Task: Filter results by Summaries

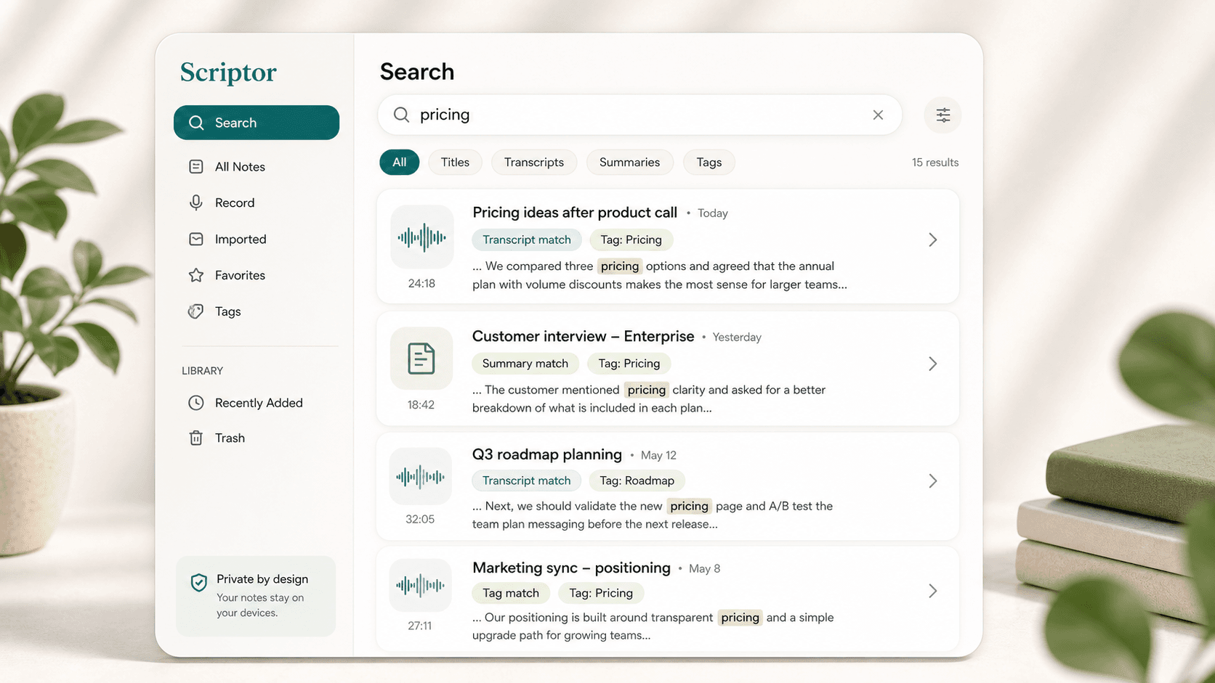Action: pyautogui.click(x=629, y=162)
